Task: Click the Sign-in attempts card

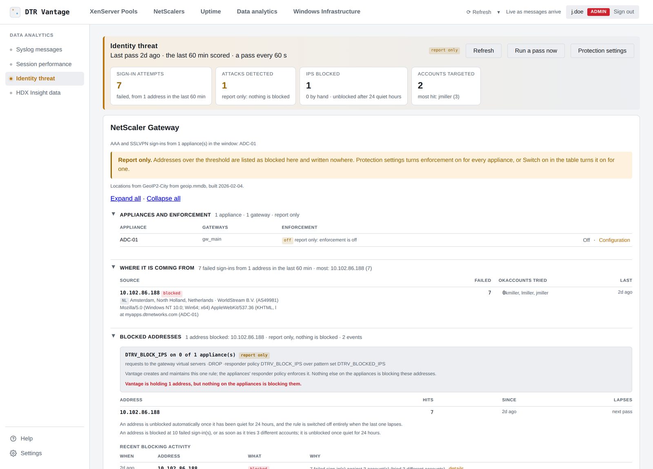Action: point(161,86)
